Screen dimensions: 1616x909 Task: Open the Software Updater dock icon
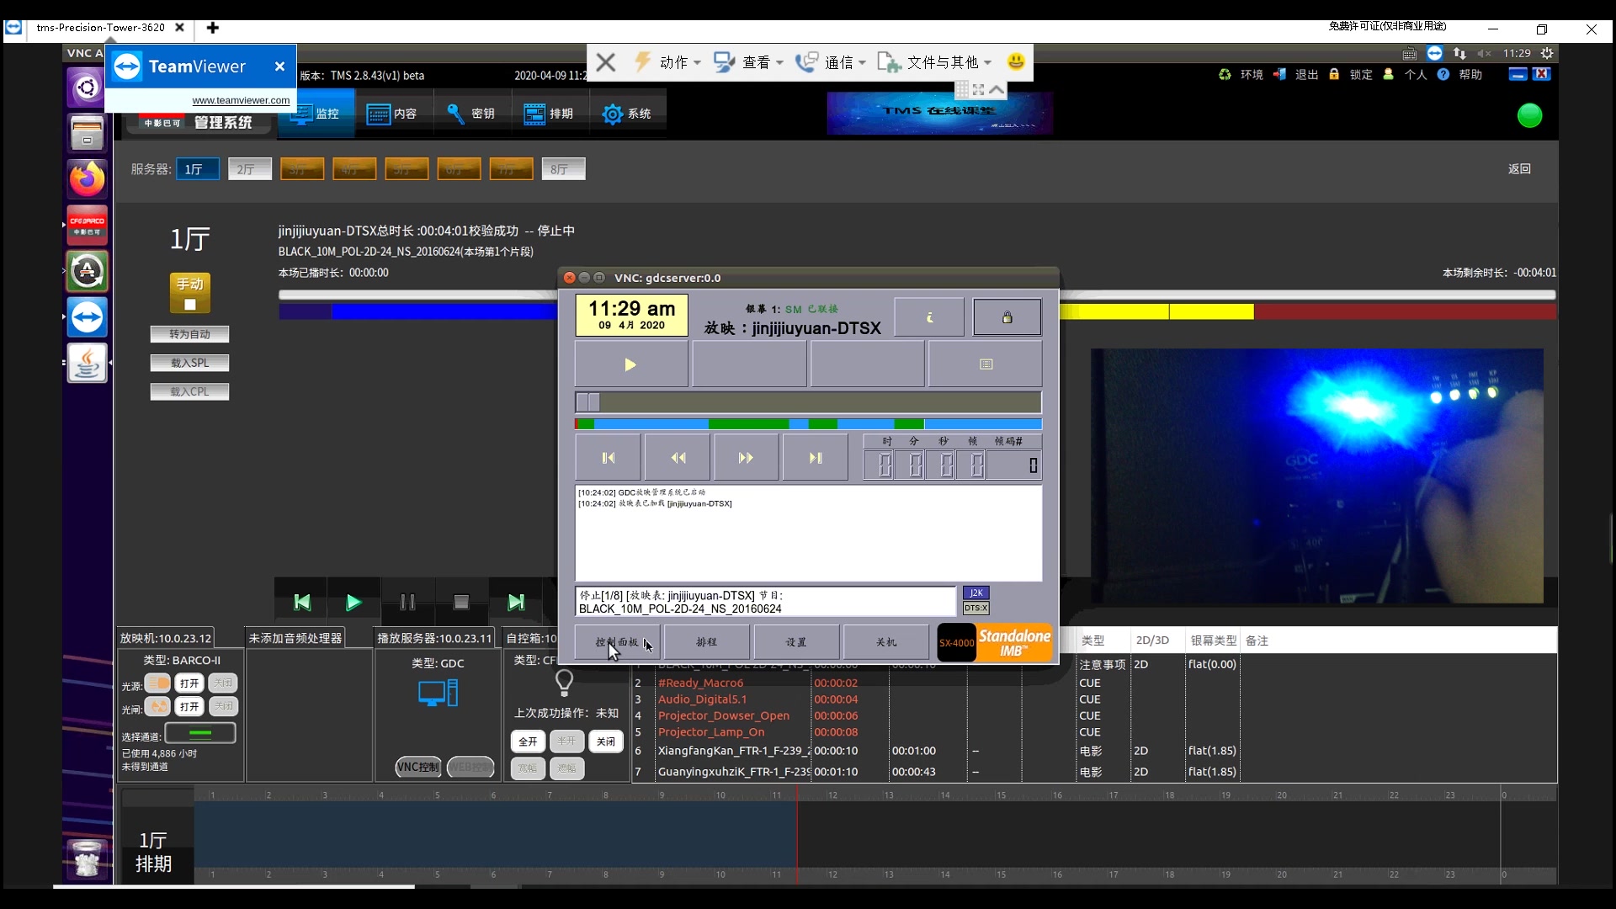click(x=87, y=271)
